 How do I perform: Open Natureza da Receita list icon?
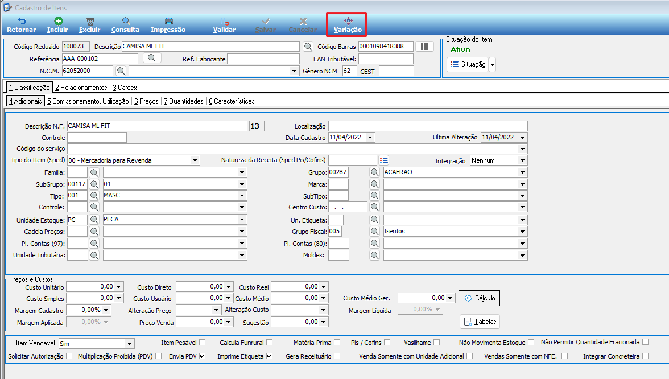[x=383, y=160]
